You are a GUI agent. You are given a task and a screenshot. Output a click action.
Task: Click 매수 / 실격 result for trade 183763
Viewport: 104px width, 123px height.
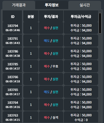[x=51, y=117]
